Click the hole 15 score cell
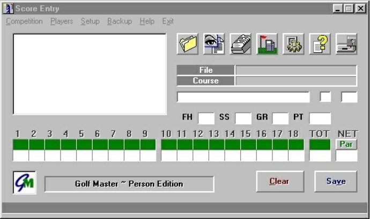370x219 pixels. [x=248, y=156]
